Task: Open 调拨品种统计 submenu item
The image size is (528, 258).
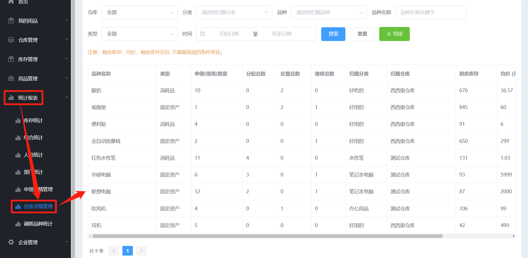Action: (38, 224)
